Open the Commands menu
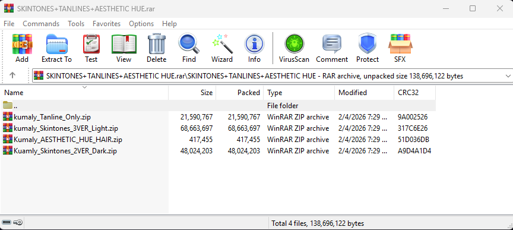Screen dimensions: 513x230 (x=41, y=24)
